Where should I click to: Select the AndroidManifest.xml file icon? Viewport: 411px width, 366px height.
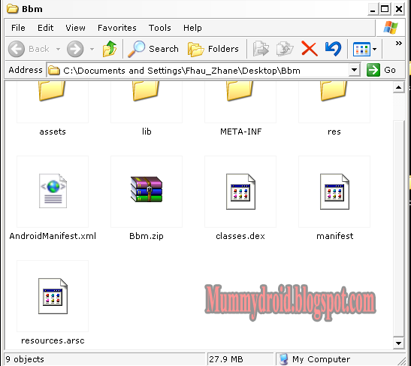coord(53,191)
